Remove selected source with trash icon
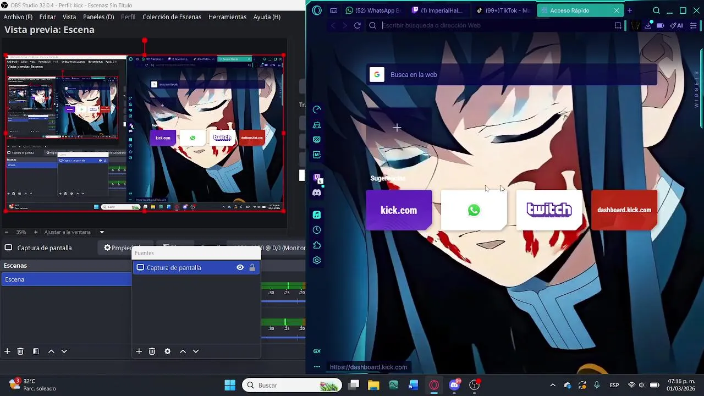 [152, 351]
